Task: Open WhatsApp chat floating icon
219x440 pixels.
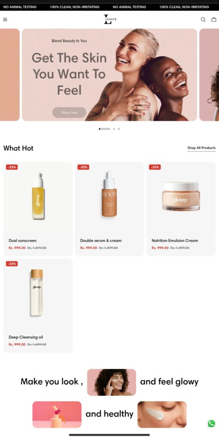Action: [x=211, y=423]
